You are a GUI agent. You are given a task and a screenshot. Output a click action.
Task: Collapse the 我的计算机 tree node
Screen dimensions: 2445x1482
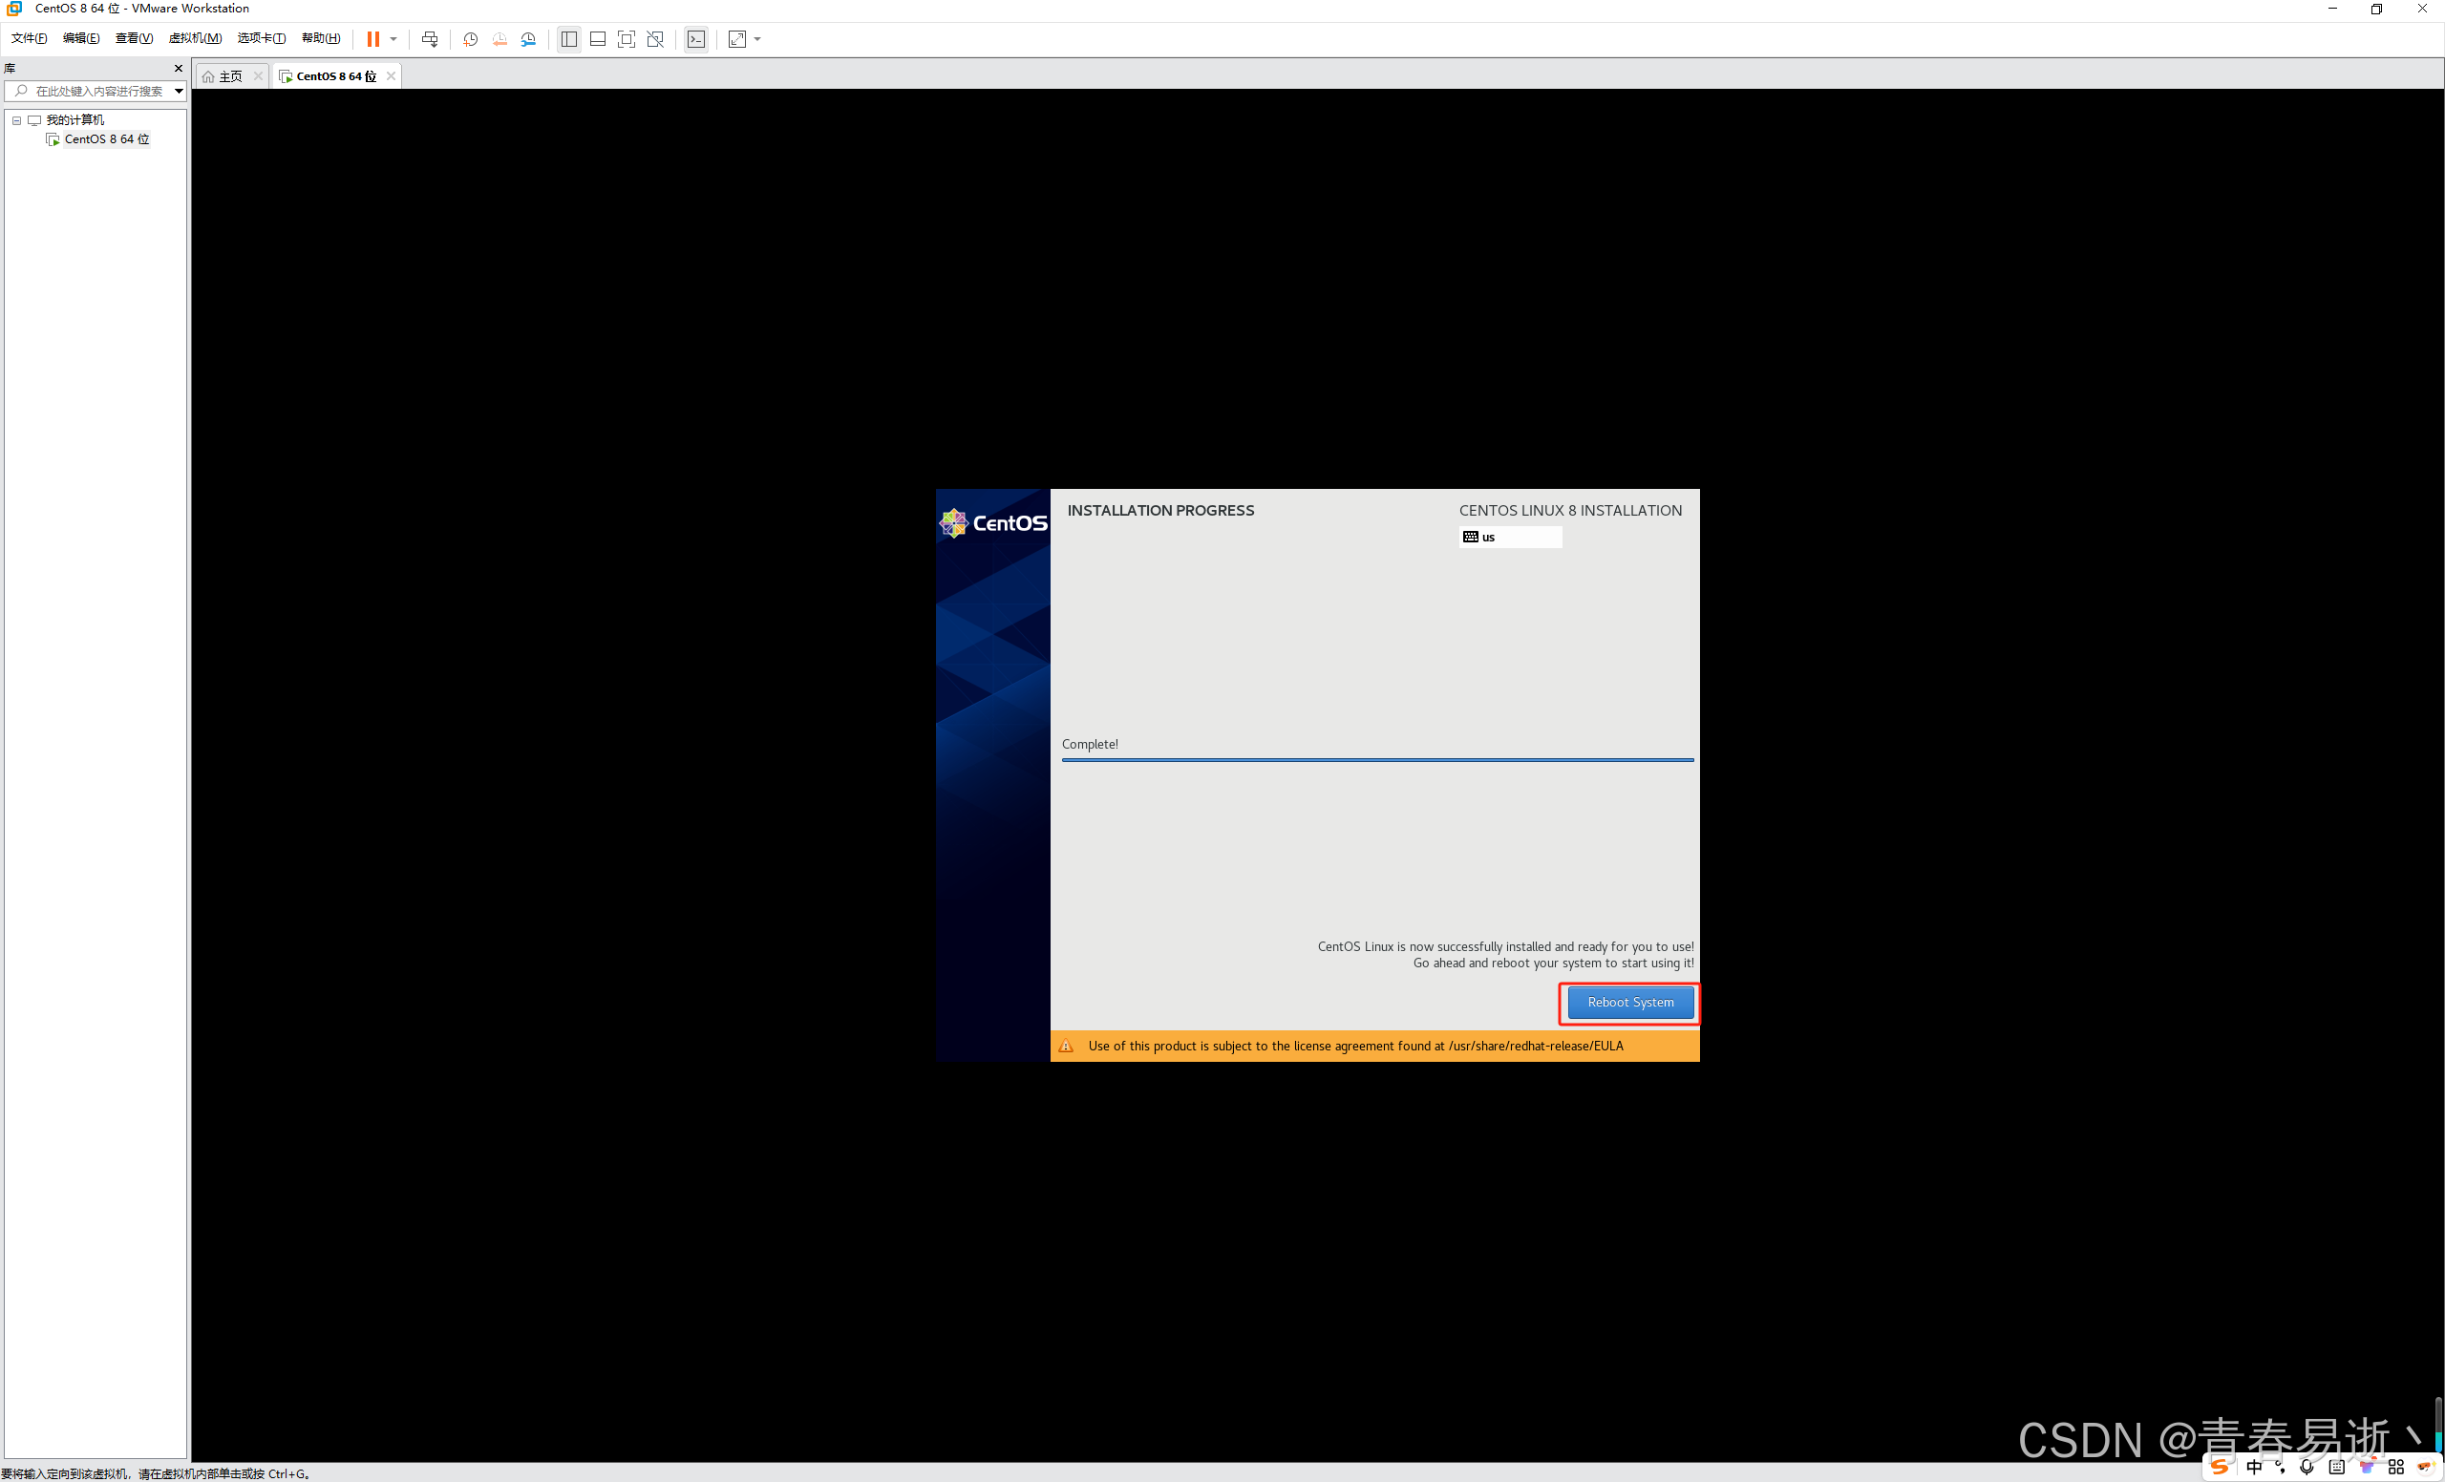(16, 120)
